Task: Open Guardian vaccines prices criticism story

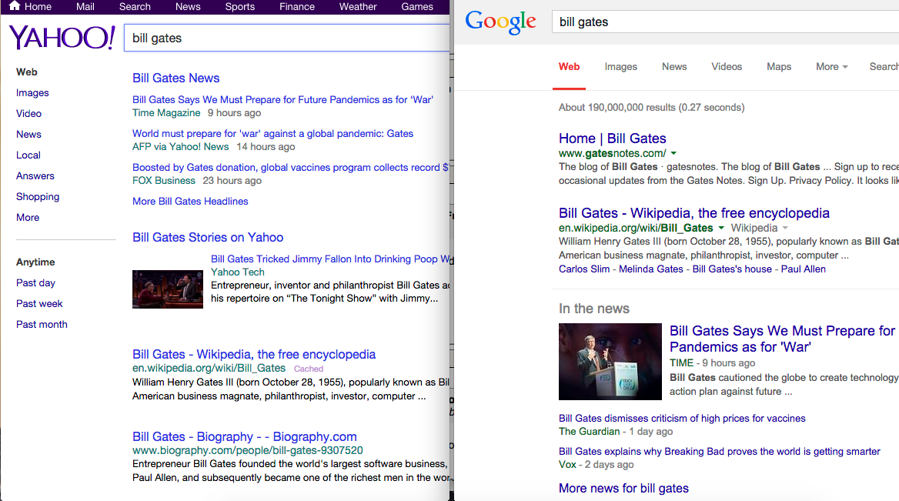Action: (x=682, y=419)
